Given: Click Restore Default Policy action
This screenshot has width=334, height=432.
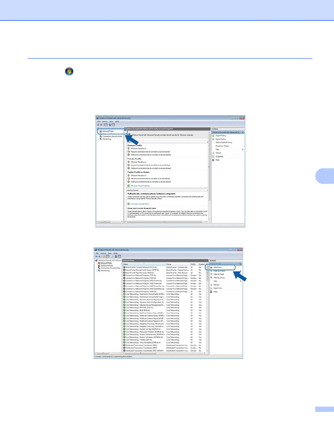Looking at the screenshot, I should (x=224, y=142).
